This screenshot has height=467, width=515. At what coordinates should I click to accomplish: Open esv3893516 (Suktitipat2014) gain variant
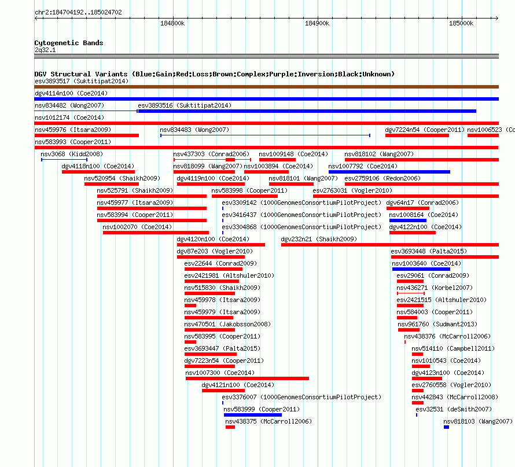307,111
